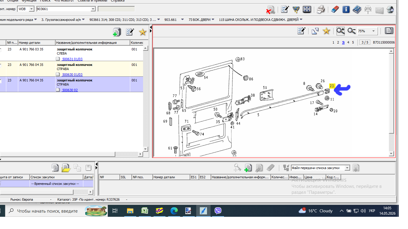Image resolution: width=408 pixels, height=229 pixels.
Task: Open File Explorer from the taskbar
Action: tap(130, 211)
